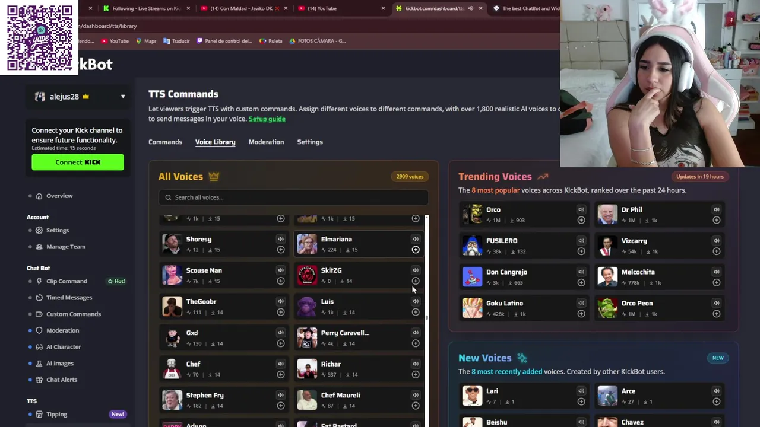This screenshot has width=760, height=427.
Task: Add the Goku Latino voice
Action: click(581, 314)
